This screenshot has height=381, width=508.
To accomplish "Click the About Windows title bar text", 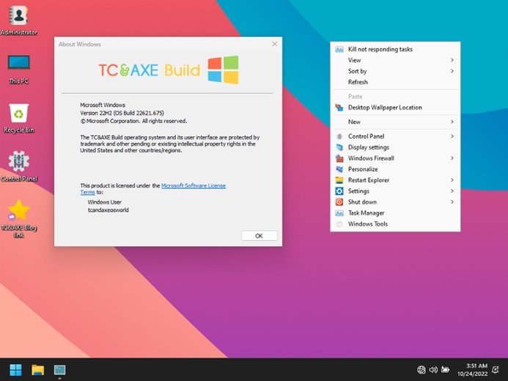I will [80, 45].
